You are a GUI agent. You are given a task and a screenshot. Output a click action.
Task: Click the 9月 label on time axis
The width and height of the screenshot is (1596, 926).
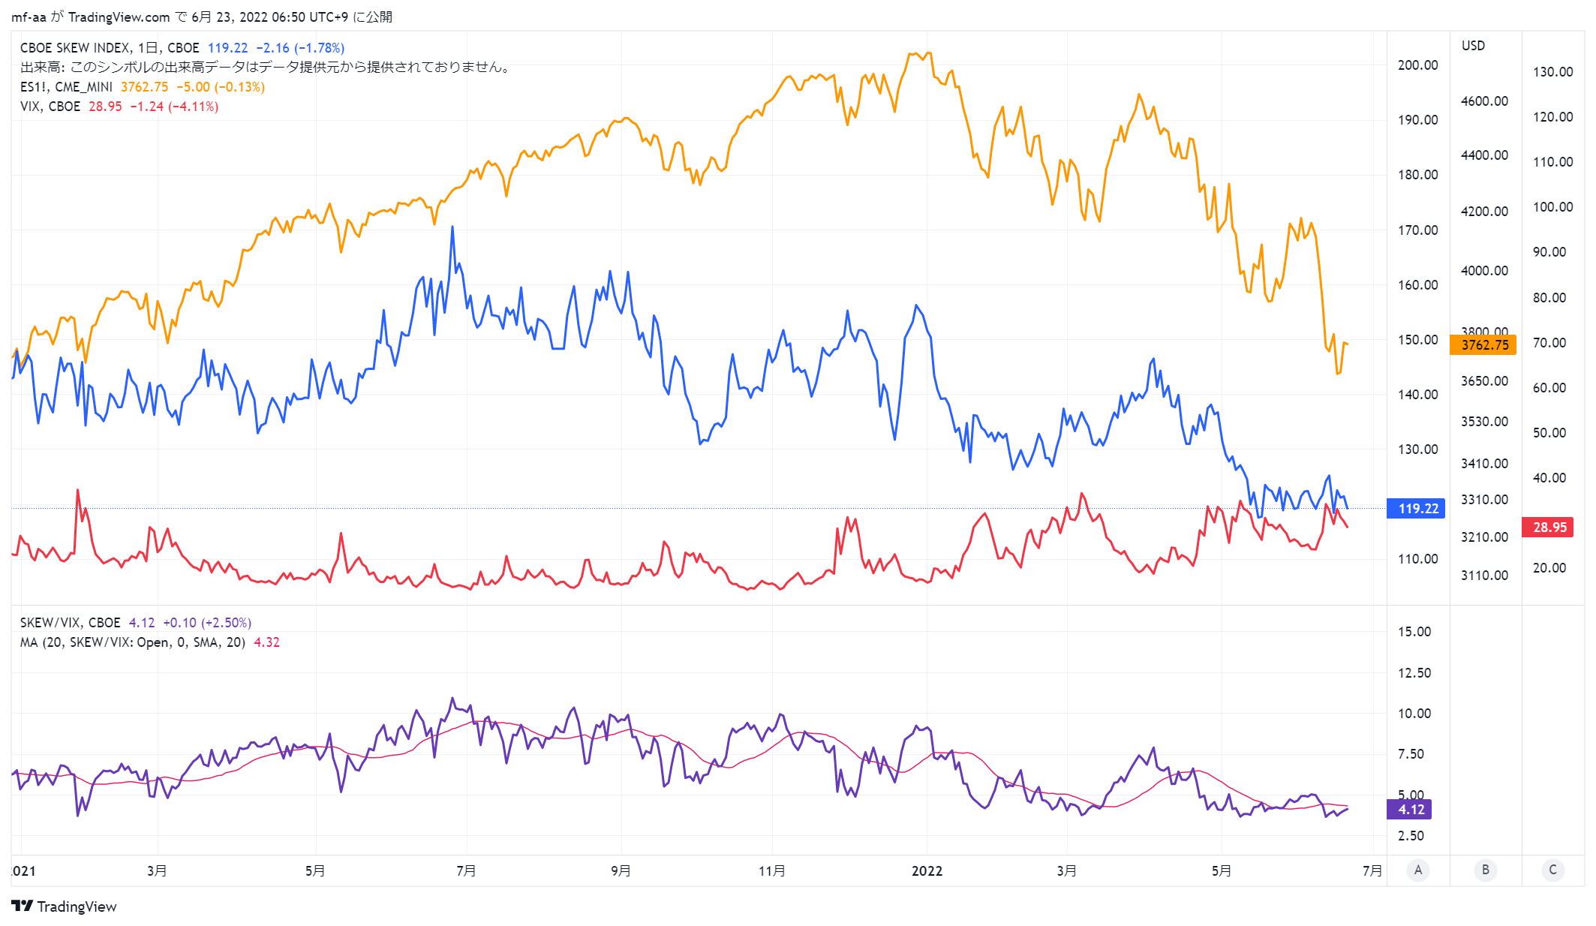tap(621, 870)
